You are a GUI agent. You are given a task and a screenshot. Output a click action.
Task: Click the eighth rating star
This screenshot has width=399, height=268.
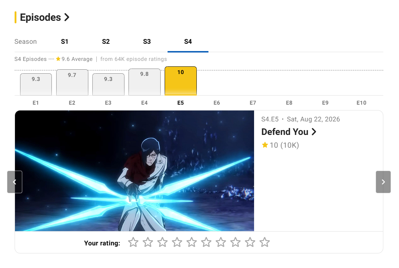[x=235, y=242]
